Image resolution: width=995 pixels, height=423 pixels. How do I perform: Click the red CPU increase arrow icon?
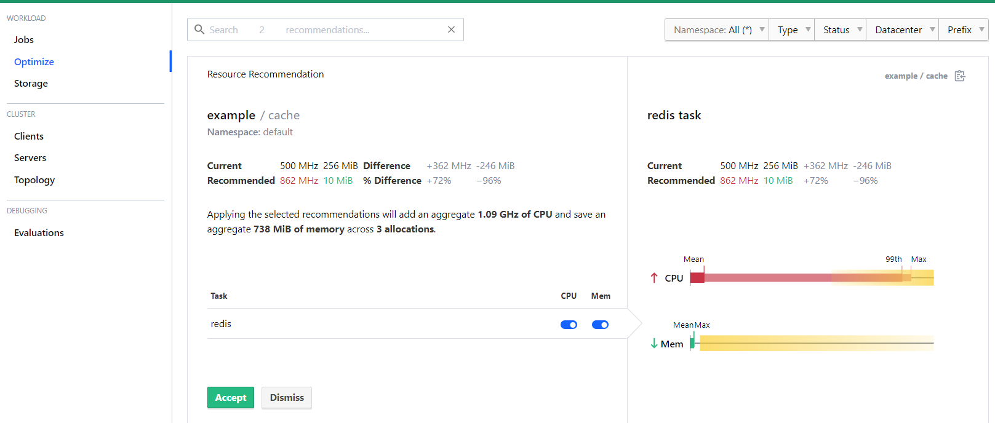(654, 278)
